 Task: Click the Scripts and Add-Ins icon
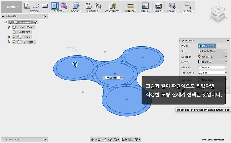[x=172, y=6]
